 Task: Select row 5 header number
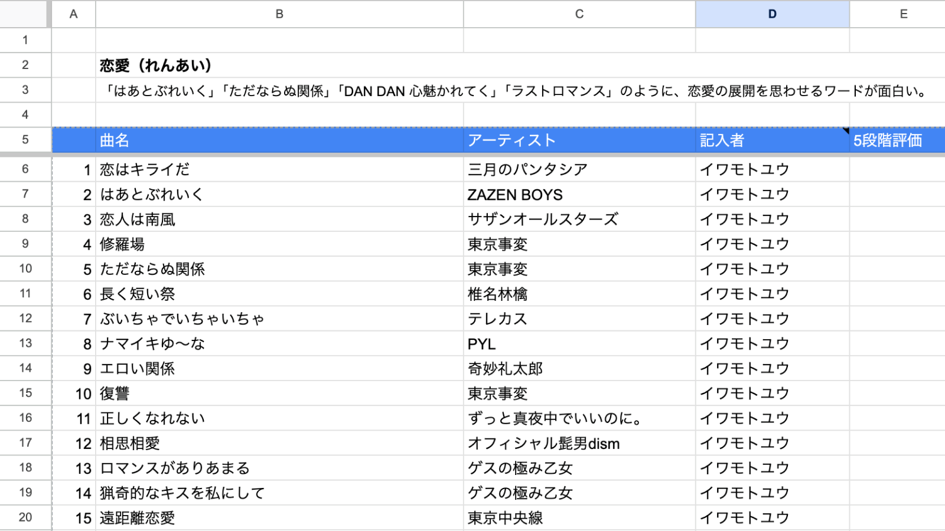coord(25,140)
